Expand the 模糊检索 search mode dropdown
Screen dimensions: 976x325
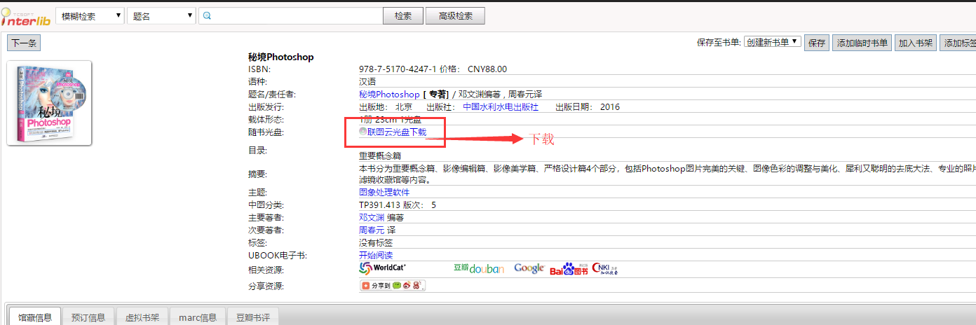click(90, 16)
